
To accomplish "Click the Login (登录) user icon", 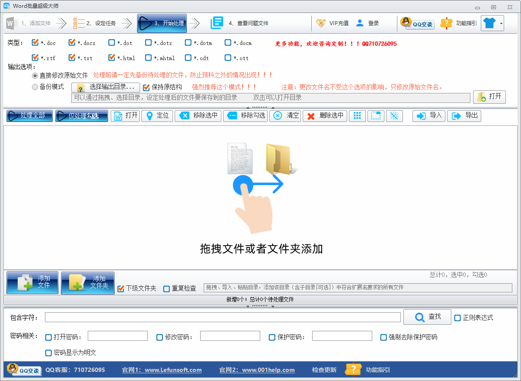I will tap(360, 23).
